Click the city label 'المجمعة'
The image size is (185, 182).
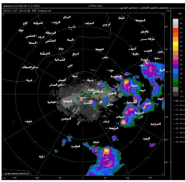tap(140, 20)
